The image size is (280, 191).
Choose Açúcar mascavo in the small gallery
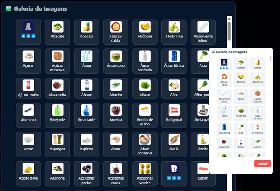coord(258,96)
